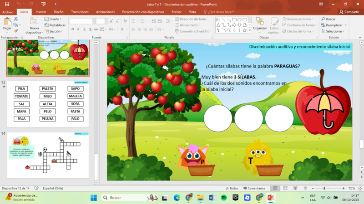Switch to Slide Sorter view icon
This screenshot has width=364, height=204.
click(x=285, y=188)
